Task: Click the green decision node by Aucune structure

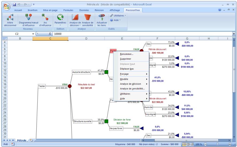Action: 106,72
